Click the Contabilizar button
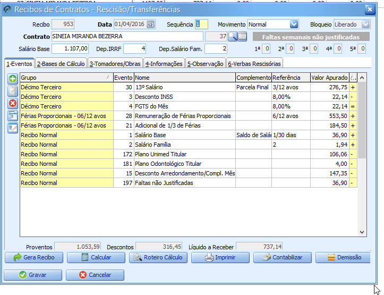The width and height of the screenshot is (384, 295). pyautogui.click(x=283, y=257)
